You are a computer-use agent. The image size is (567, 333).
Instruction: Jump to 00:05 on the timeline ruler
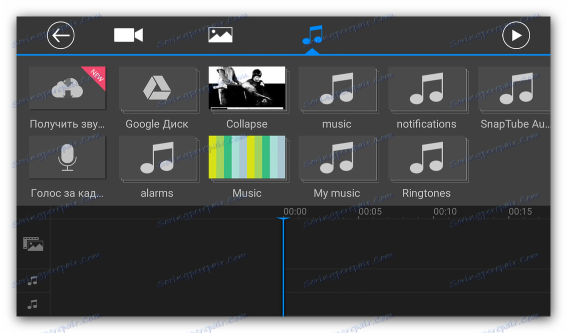[x=370, y=211]
